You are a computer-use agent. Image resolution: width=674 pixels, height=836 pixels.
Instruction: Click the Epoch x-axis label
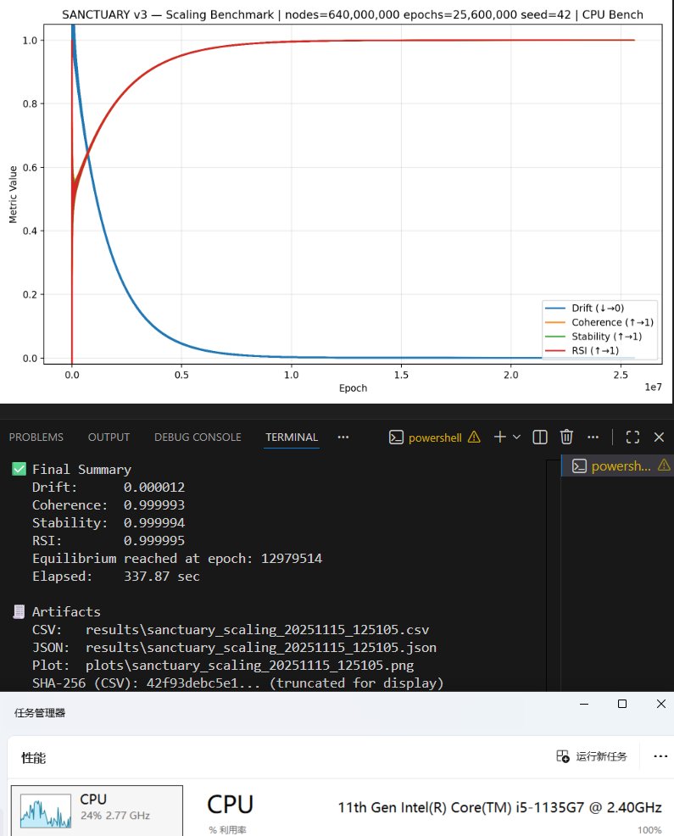coord(353,388)
